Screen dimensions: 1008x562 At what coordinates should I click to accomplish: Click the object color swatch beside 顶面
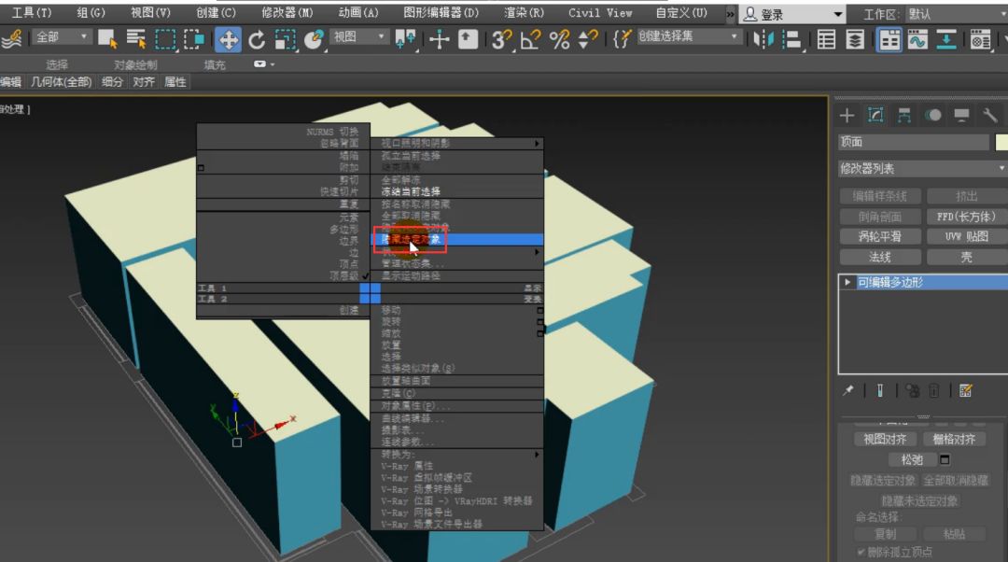(x=1001, y=142)
